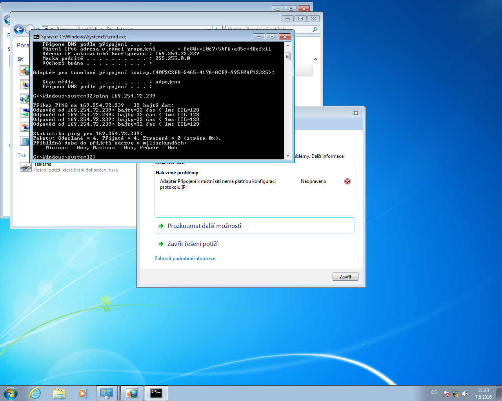Click the cmd scrollbar up arrow
502x401 pixels.
pyautogui.click(x=288, y=45)
